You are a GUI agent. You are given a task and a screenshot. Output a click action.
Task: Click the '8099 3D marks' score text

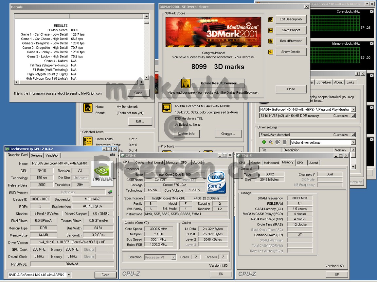pyautogui.click(x=218, y=67)
